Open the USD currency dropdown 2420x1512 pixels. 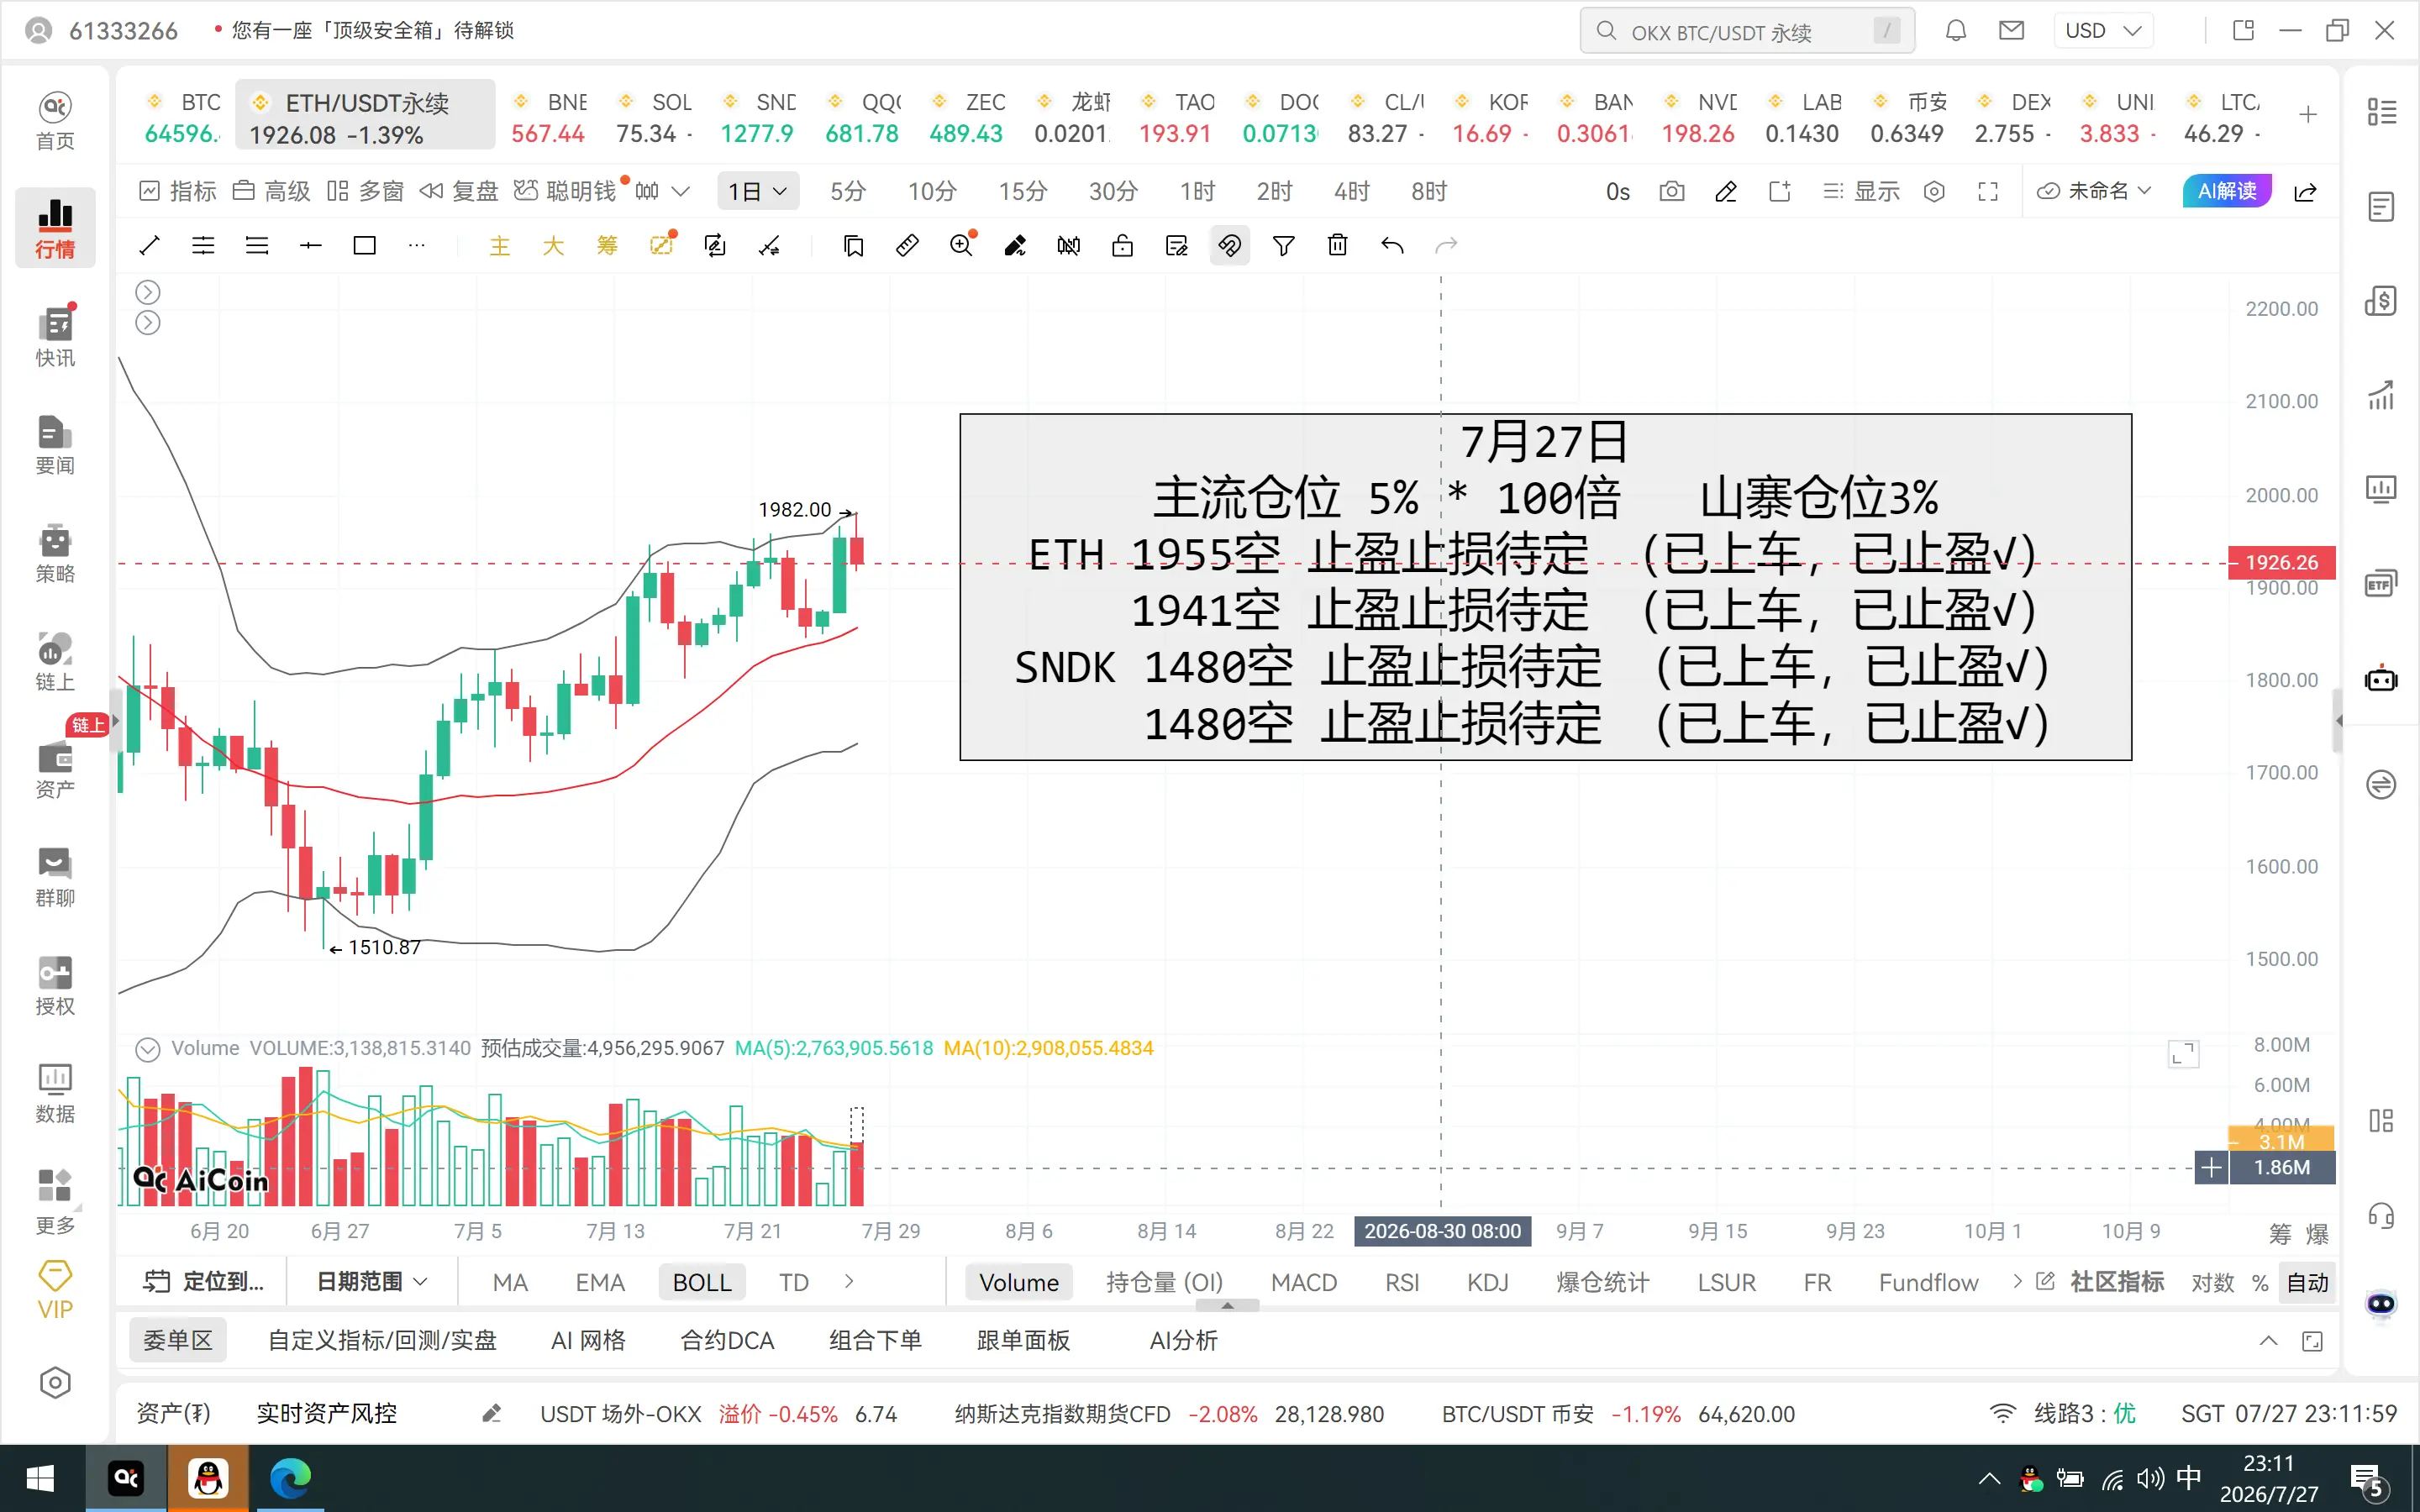pyautogui.click(x=2103, y=31)
